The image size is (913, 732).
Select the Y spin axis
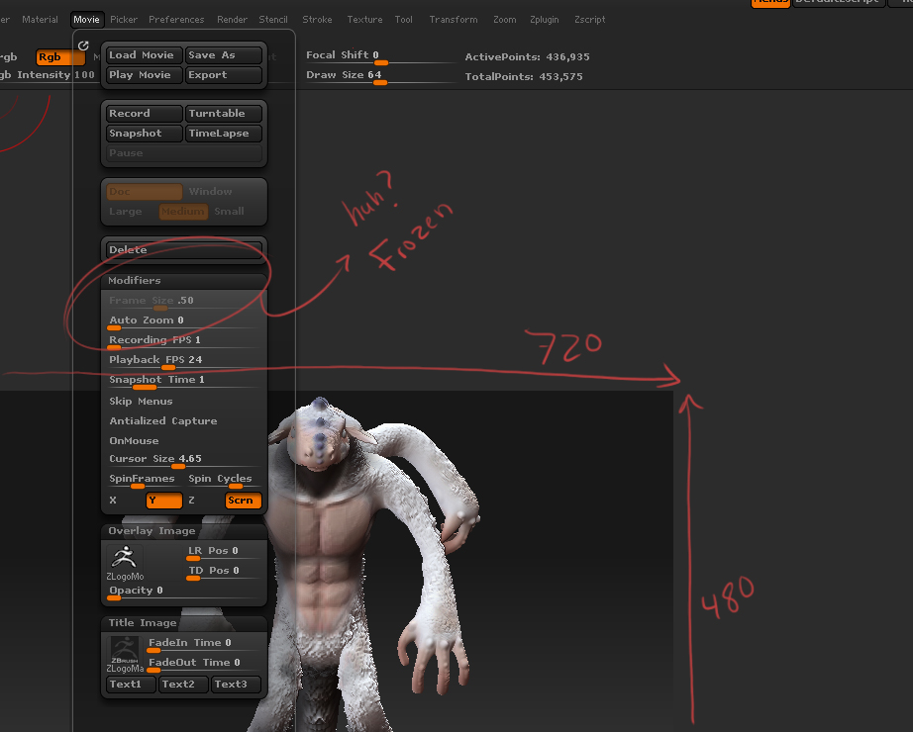coord(164,501)
